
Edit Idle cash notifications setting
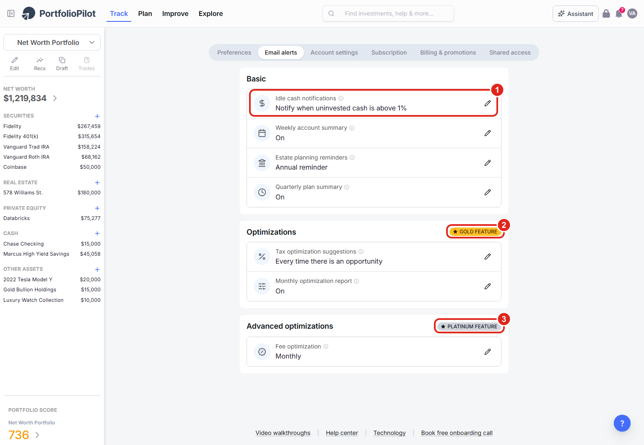[x=488, y=103]
